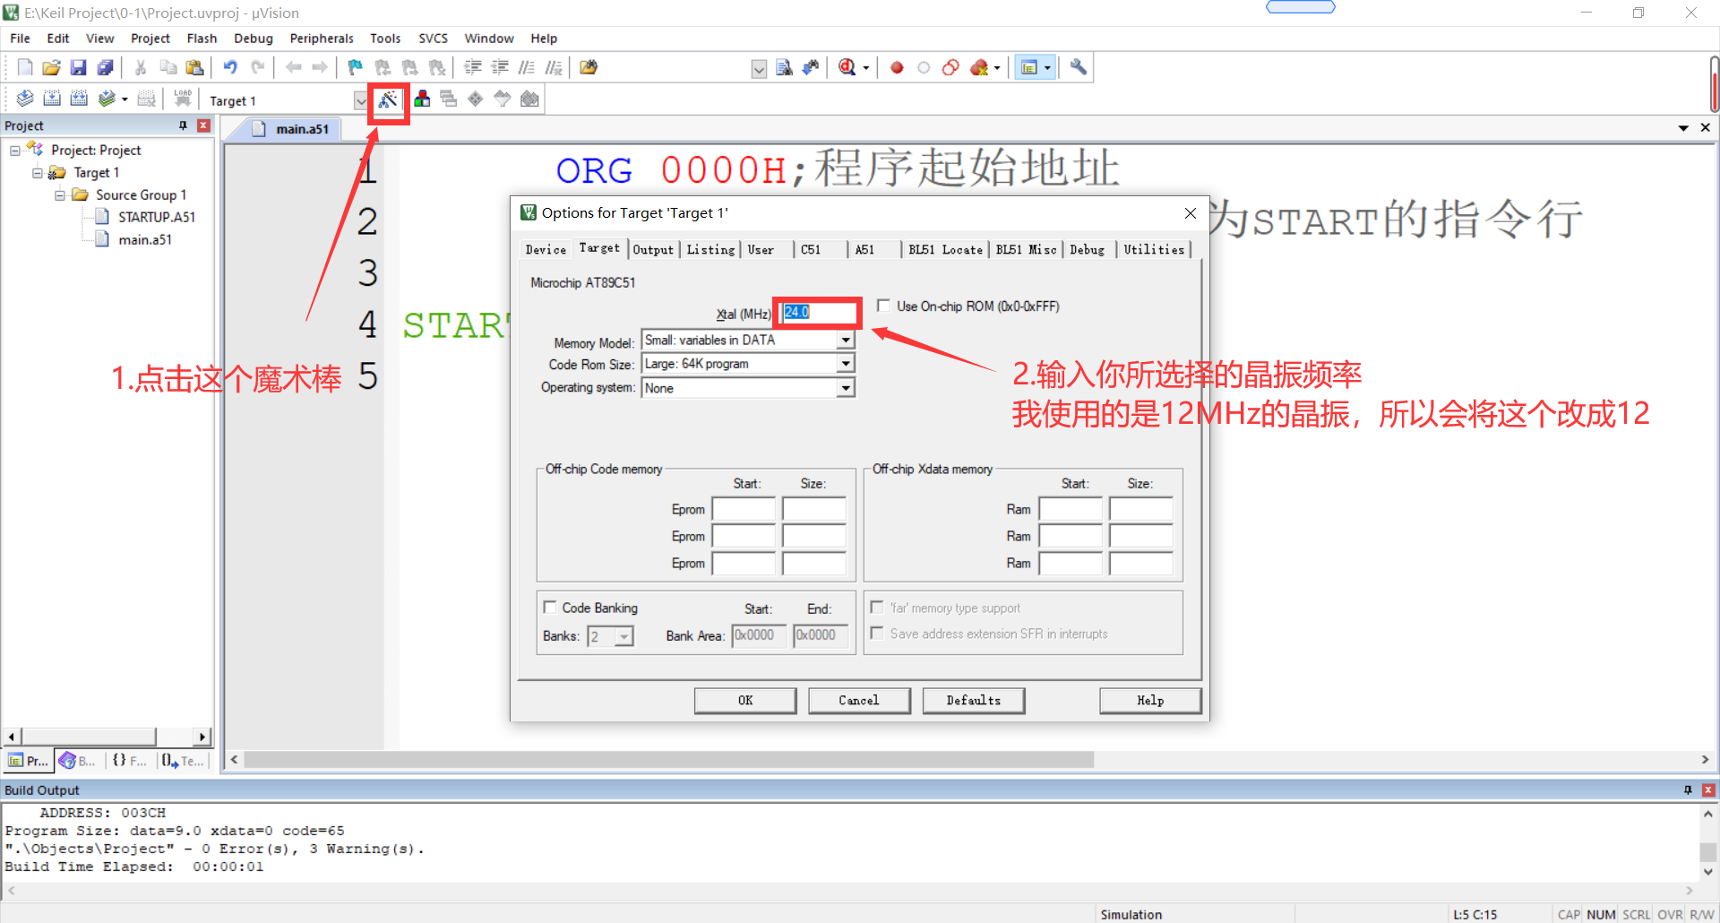Click the Xtal (MHz) input field
Viewport: 1720px width, 923px height.
[x=818, y=312]
